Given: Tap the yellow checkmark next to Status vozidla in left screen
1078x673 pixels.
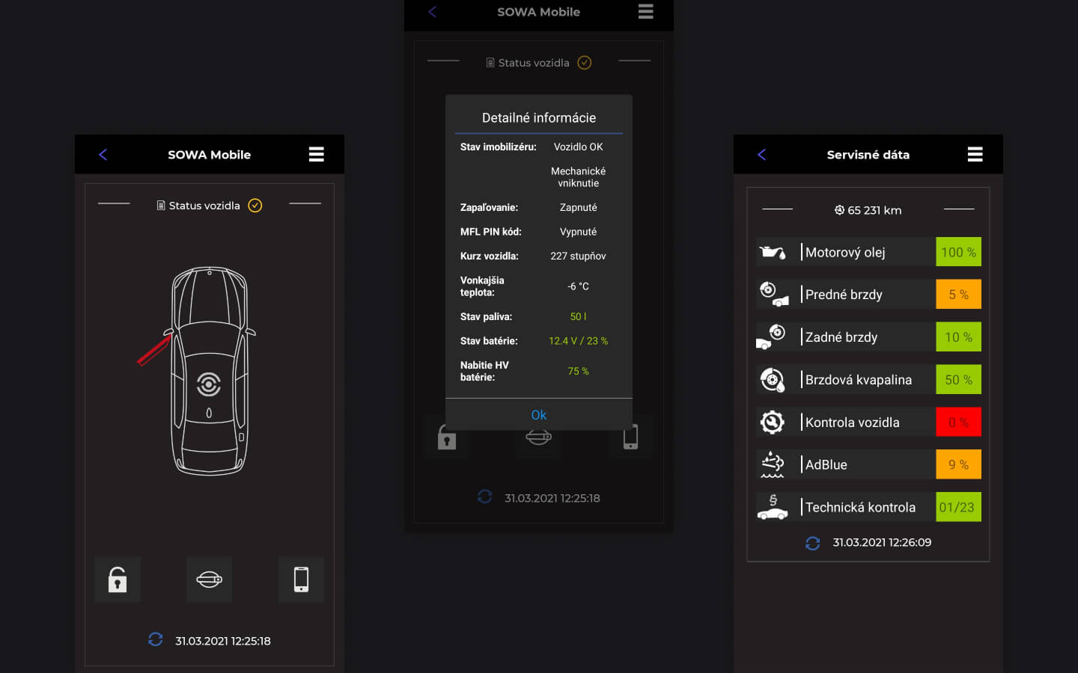Looking at the screenshot, I should click(x=255, y=206).
